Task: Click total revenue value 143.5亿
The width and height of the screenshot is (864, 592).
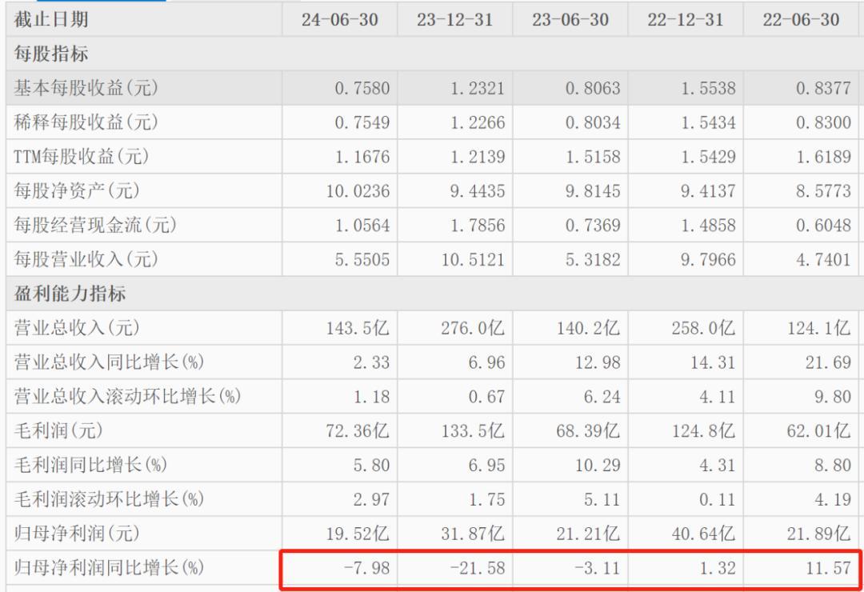Action: coord(358,328)
